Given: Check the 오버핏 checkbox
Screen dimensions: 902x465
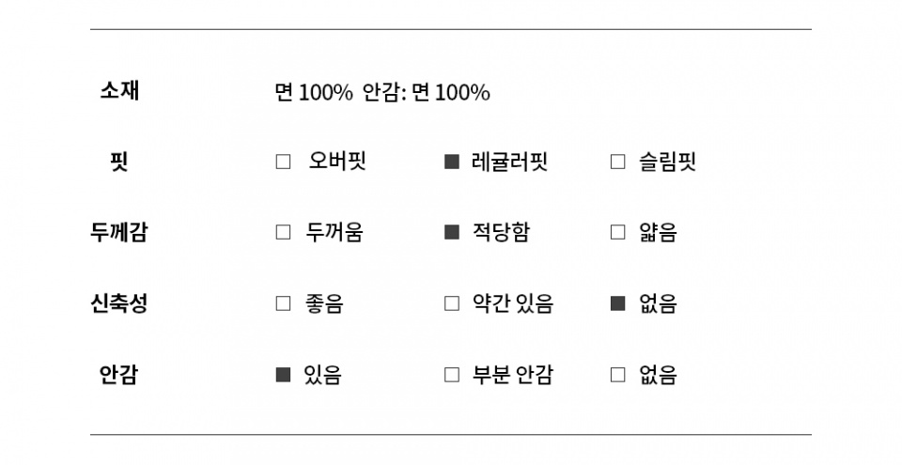Looking at the screenshot, I should pyautogui.click(x=283, y=162).
